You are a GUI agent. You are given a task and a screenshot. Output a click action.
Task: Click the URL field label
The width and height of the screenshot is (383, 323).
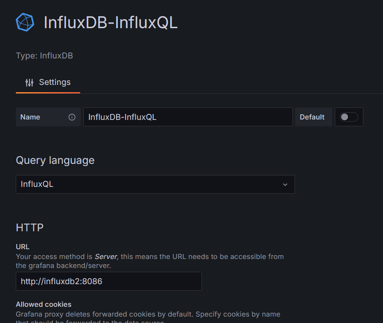coord(23,247)
